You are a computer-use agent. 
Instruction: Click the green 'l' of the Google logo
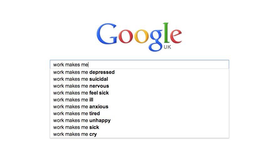166,32
